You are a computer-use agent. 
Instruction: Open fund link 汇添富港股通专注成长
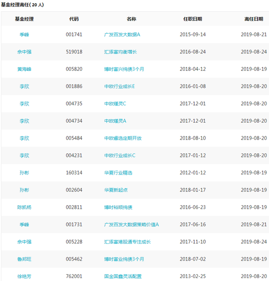127,242
